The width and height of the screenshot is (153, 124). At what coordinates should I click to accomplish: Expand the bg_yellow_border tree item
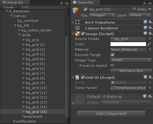coord(20,30)
